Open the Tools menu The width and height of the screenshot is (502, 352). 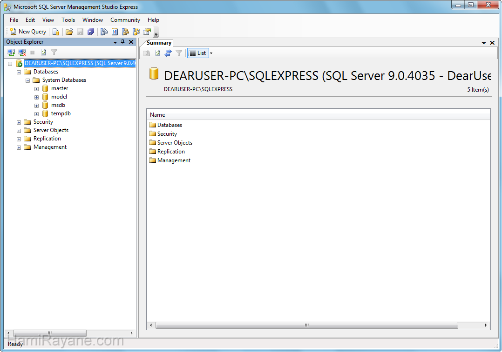[68, 20]
